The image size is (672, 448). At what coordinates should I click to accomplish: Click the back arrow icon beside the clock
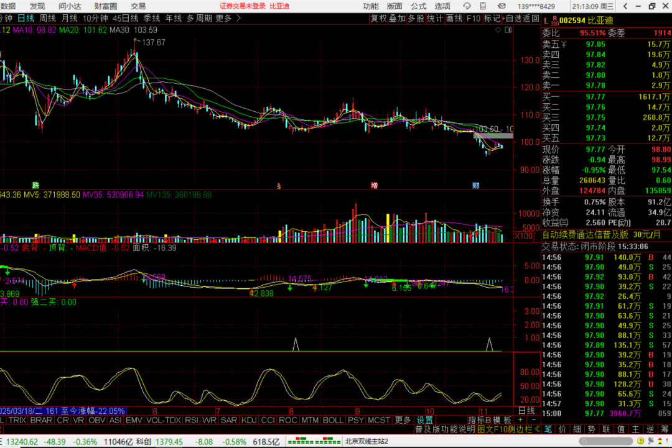(625, 6)
